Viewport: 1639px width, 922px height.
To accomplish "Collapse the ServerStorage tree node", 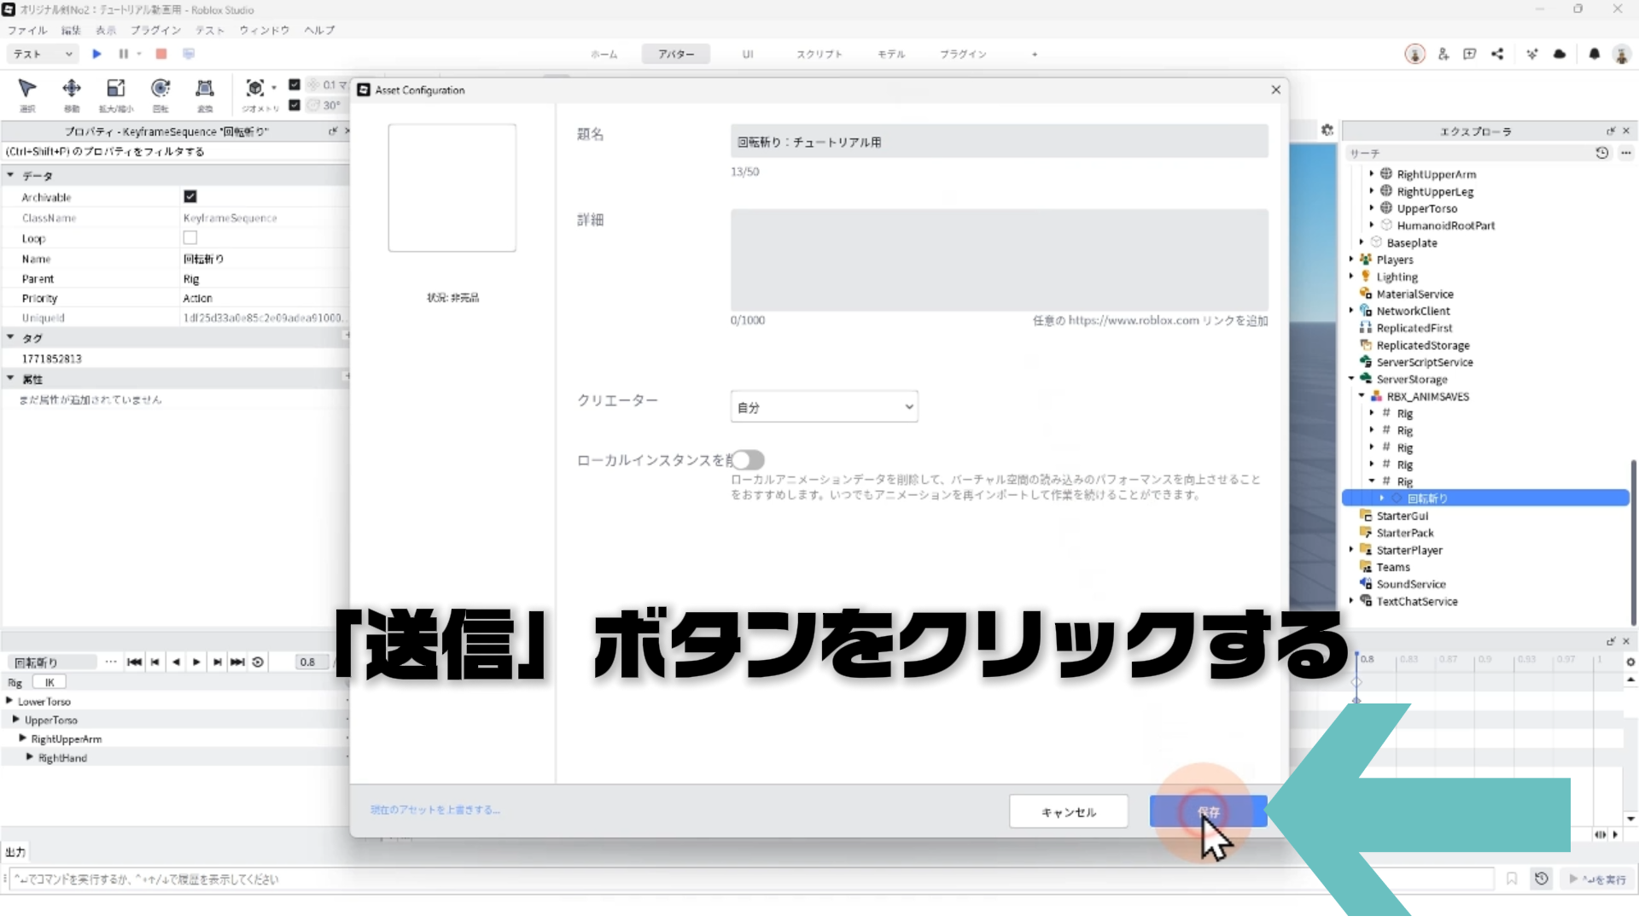I will point(1351,379).
